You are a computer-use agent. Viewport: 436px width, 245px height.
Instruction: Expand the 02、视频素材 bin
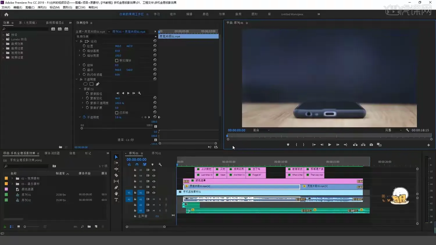click(12, 178)
